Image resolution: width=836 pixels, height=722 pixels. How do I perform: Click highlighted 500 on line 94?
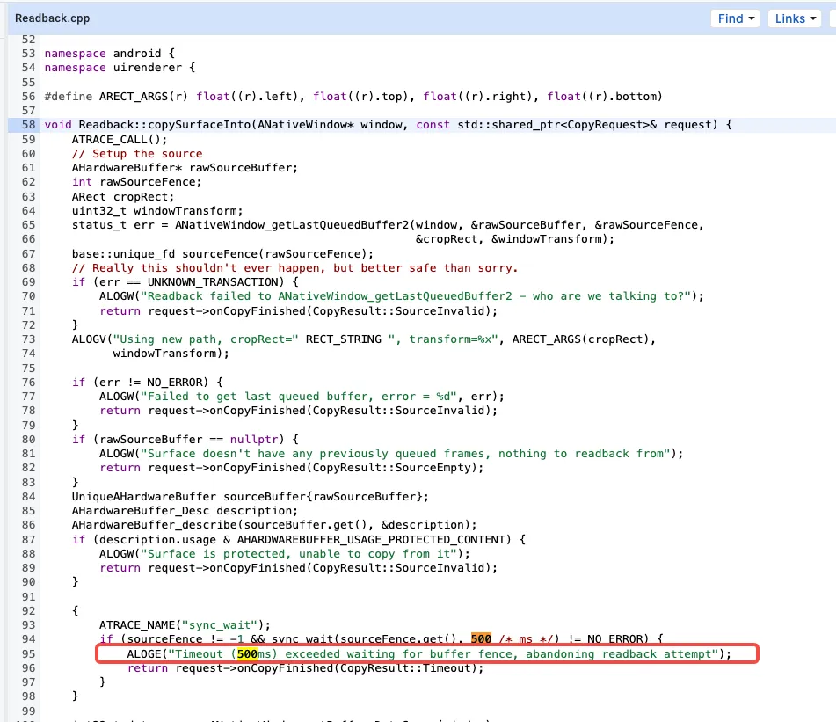[481, 638]
